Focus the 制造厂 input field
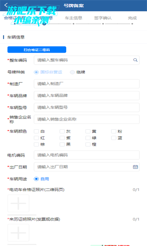 (87, 84)
